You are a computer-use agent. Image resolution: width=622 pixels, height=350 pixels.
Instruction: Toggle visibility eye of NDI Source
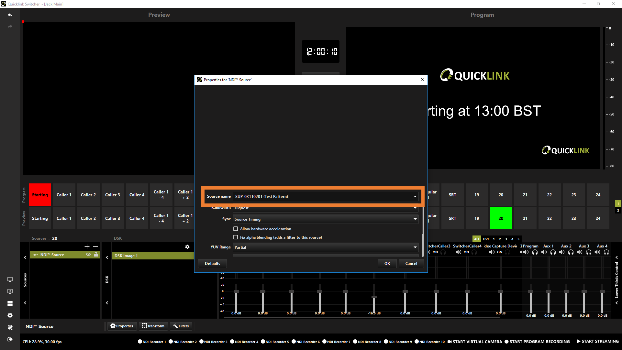88,255
